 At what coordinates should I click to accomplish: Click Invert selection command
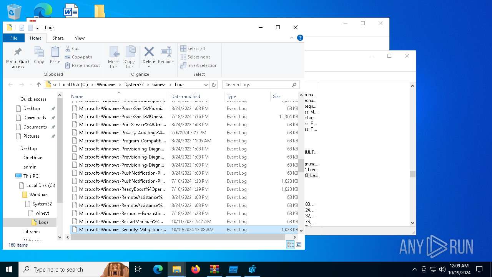pos(199,65)
